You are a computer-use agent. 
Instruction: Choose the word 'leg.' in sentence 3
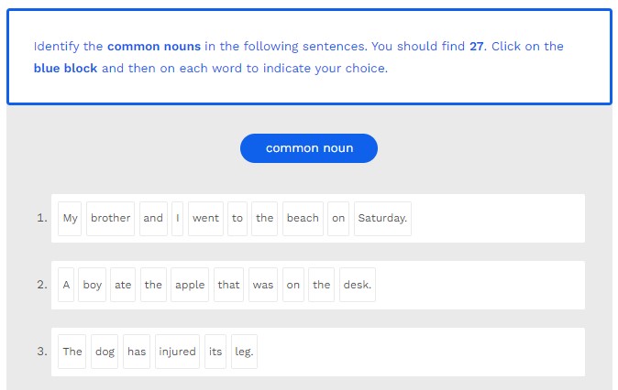[x=244, y=352]
